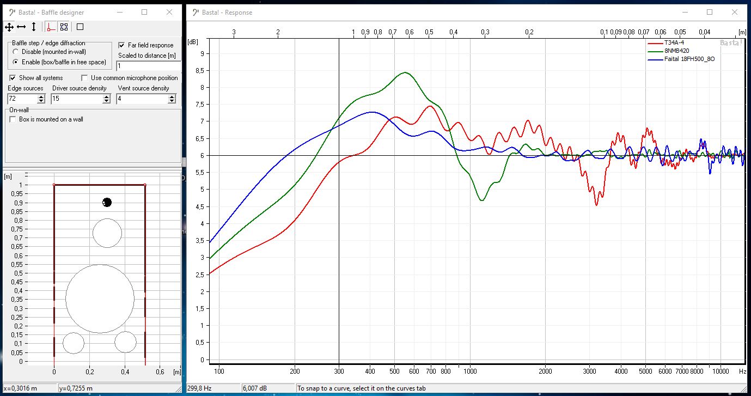Image resolution: width=751 pixels, height=396 pixels.
Task: Click the blue grid squares toolbar icon
Action: tap(64, 27)
